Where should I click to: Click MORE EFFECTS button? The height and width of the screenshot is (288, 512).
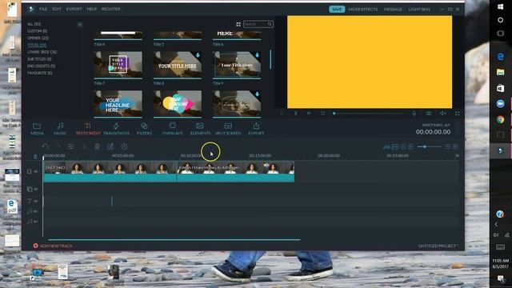coord(362,9)
